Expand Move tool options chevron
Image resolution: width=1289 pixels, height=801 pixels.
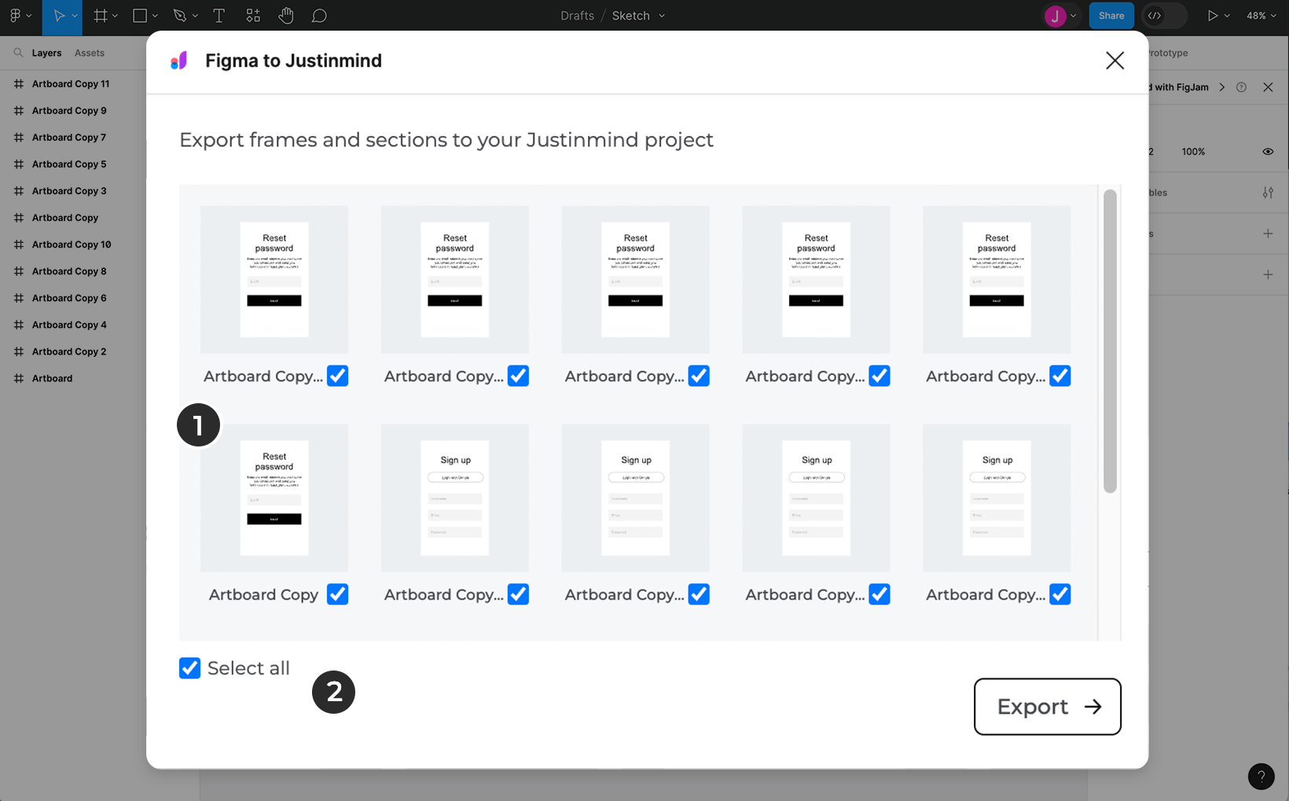[x=75, y=16]
